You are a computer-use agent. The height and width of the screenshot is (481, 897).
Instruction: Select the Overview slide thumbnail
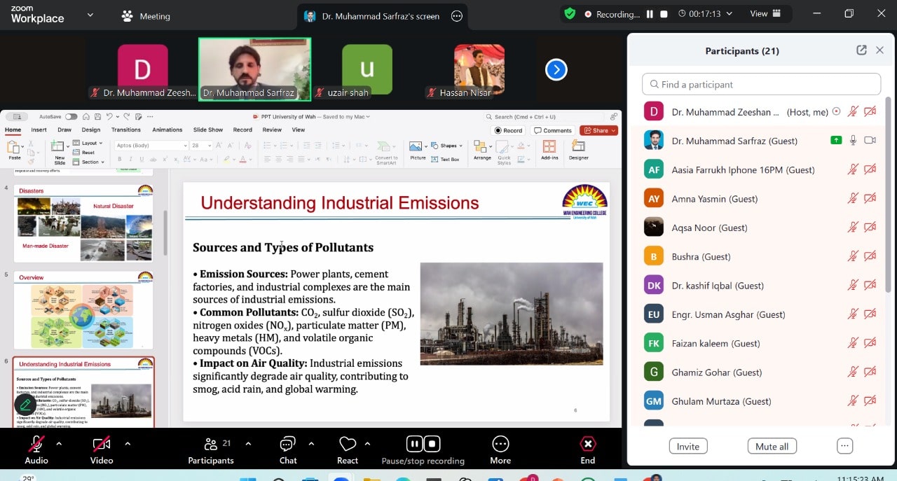click(x=83, y=310)
